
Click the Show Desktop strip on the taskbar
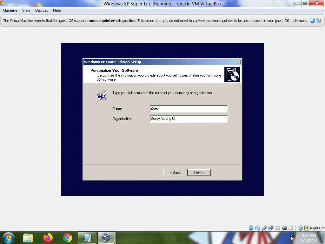tap(323, 238)
